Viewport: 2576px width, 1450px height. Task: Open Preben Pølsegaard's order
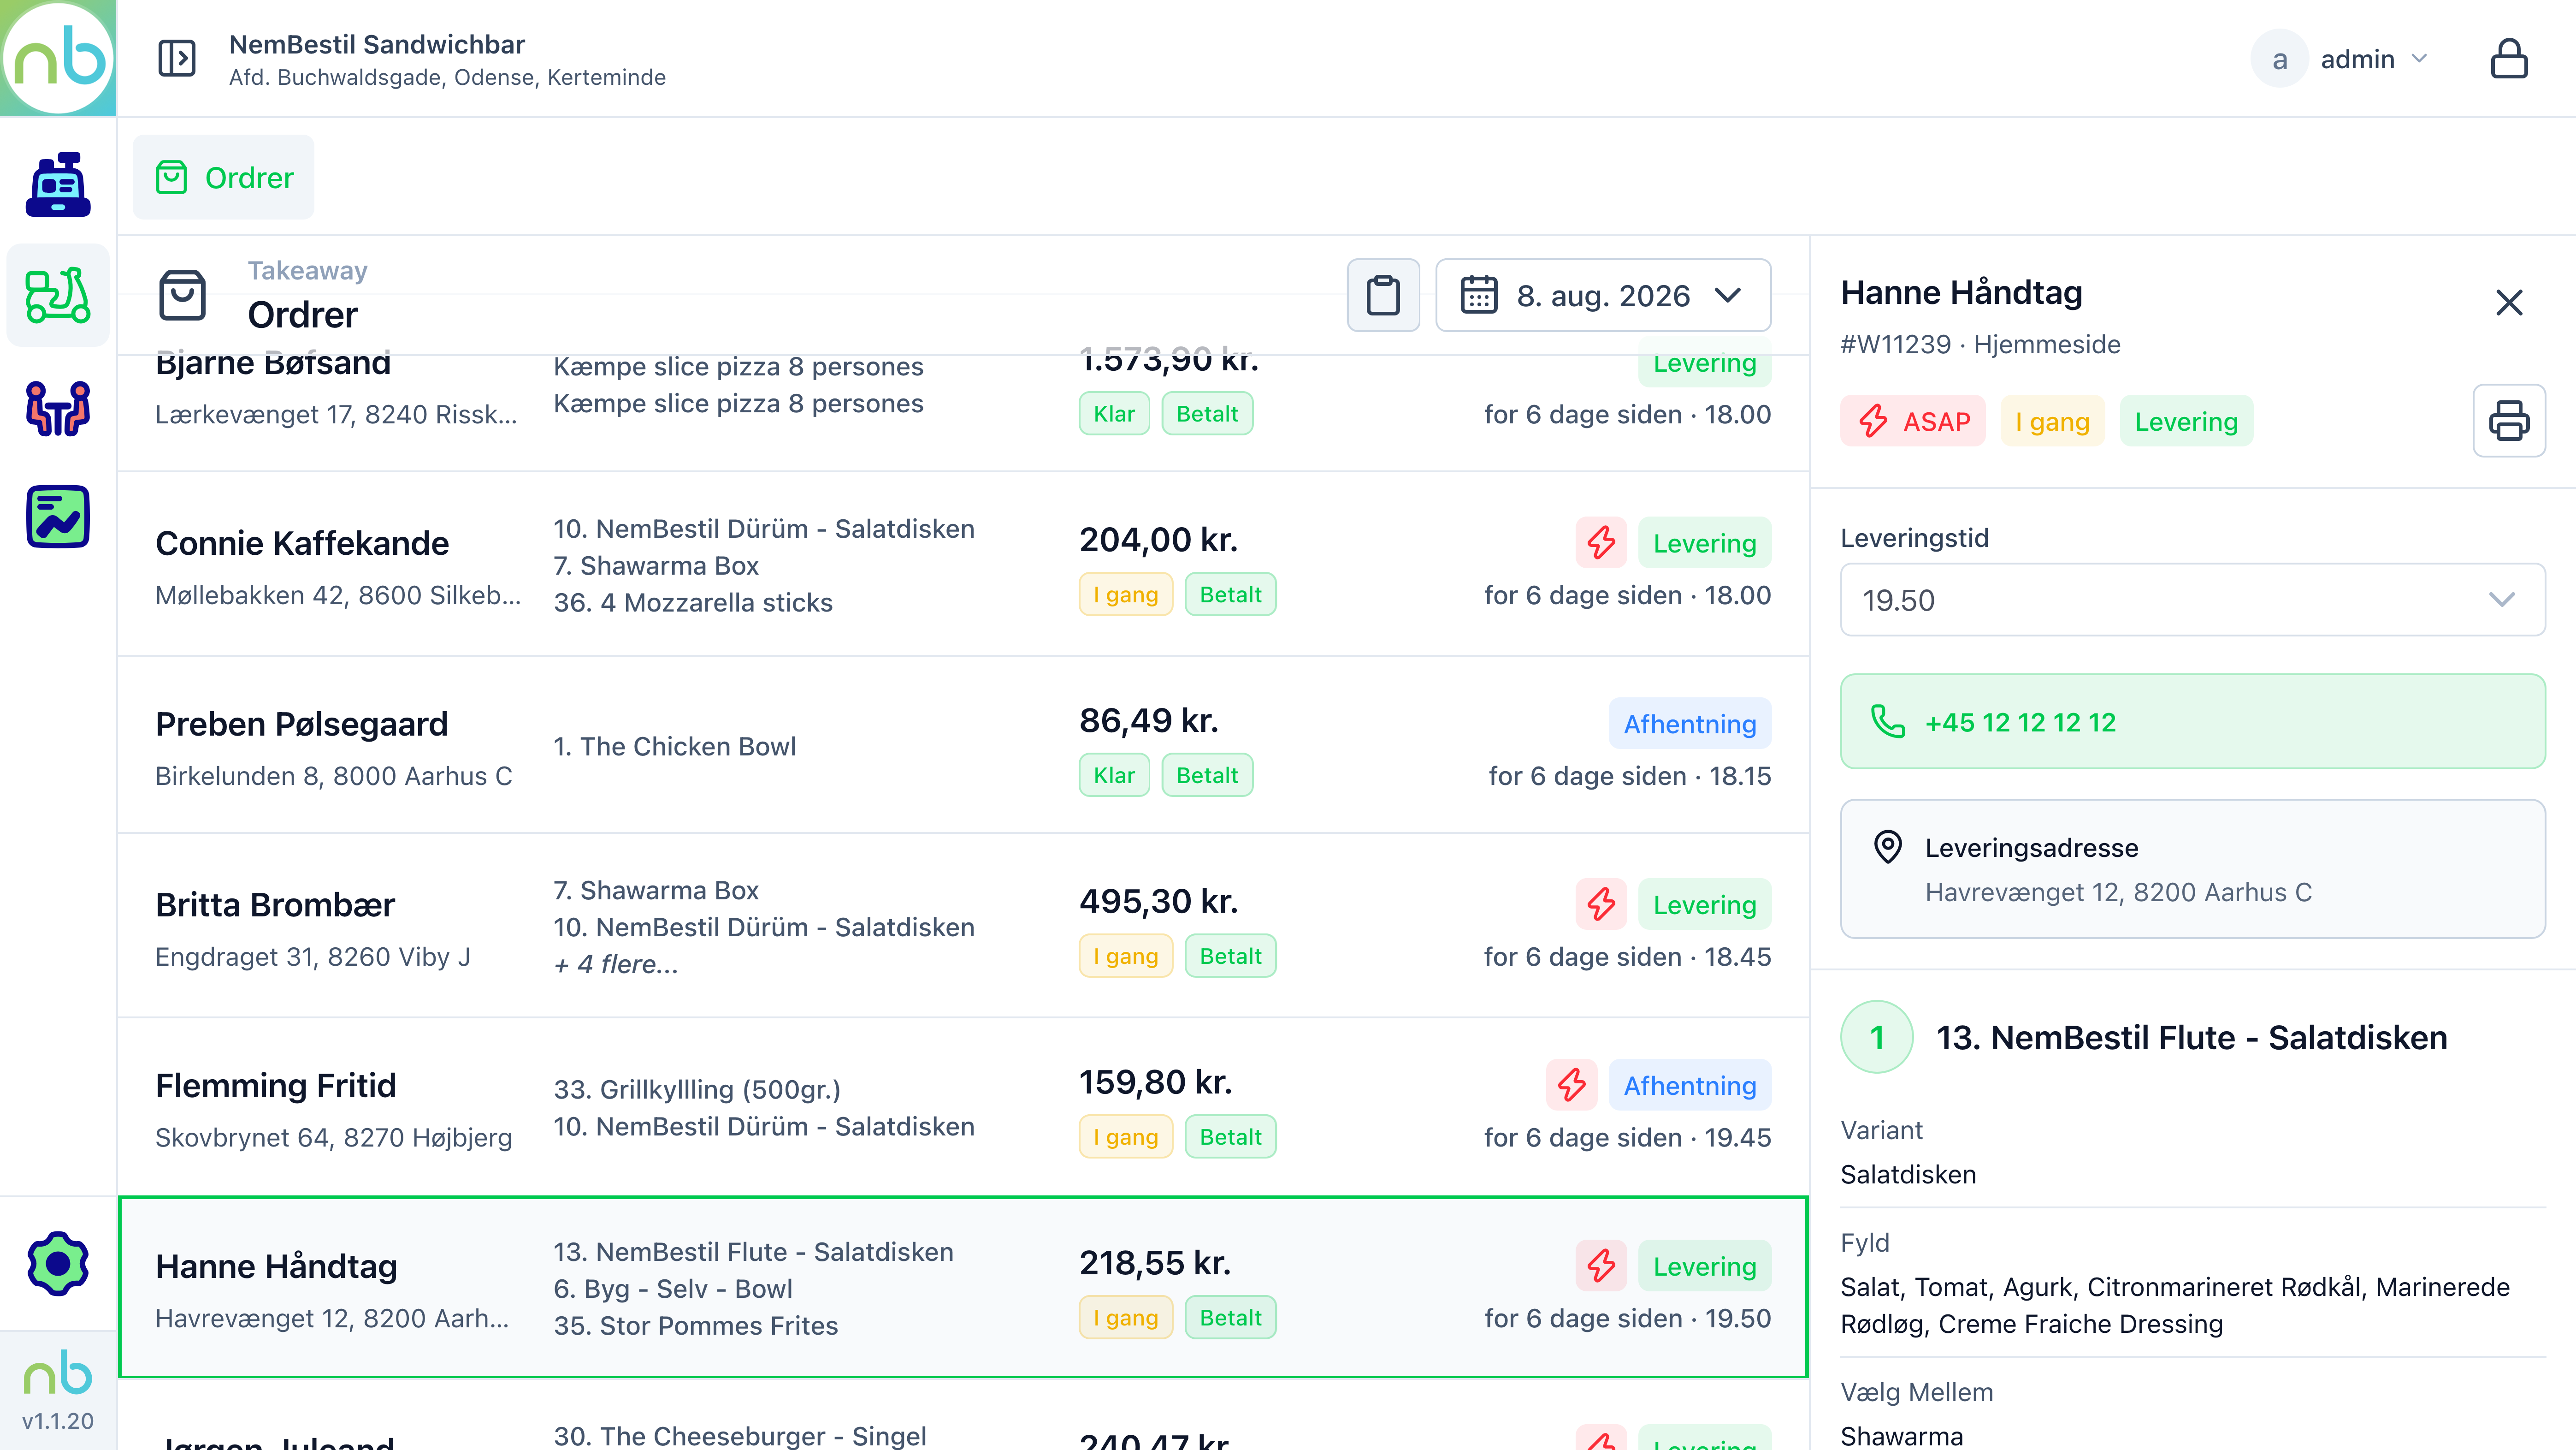pos(963,745)
